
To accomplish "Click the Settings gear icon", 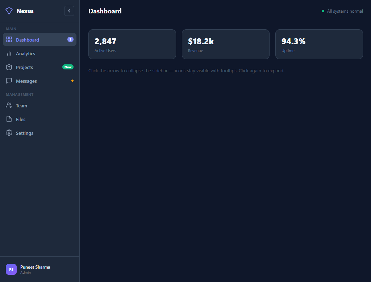I will click(9, 133).
